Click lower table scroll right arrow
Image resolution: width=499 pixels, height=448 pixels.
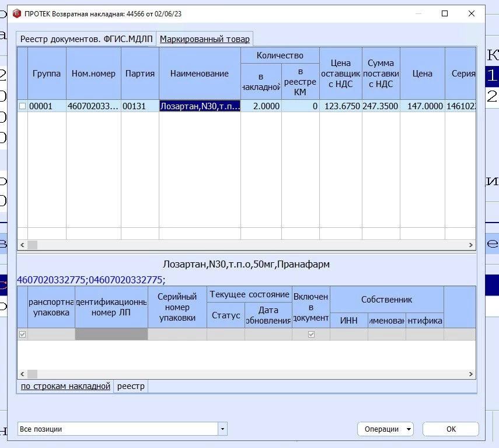coord(470,374)
